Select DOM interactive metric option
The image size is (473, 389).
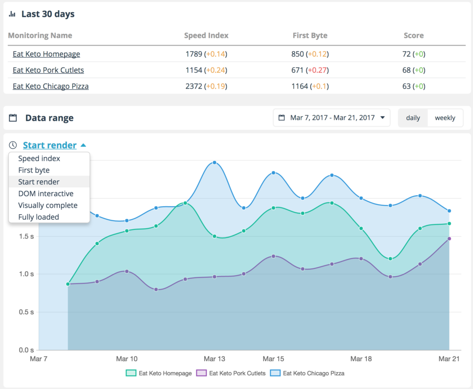tap(46, 194)
